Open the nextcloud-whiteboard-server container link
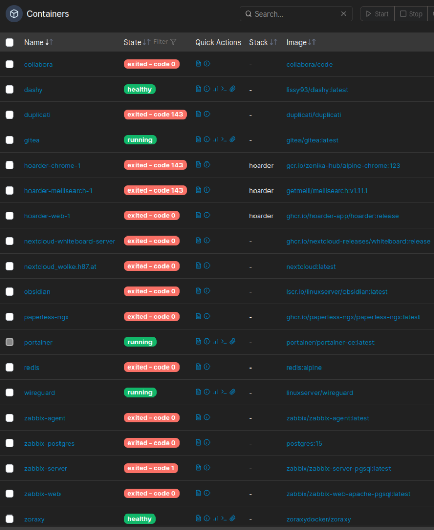The image size is (434, 530). click(70, 241)
